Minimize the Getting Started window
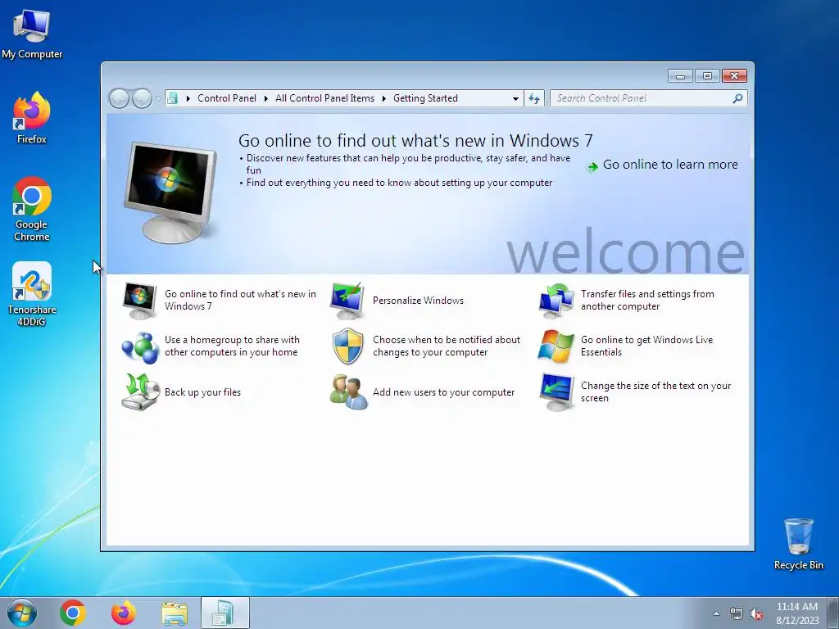The height and width of the screenshot is (629, 839). coord(680,76)
